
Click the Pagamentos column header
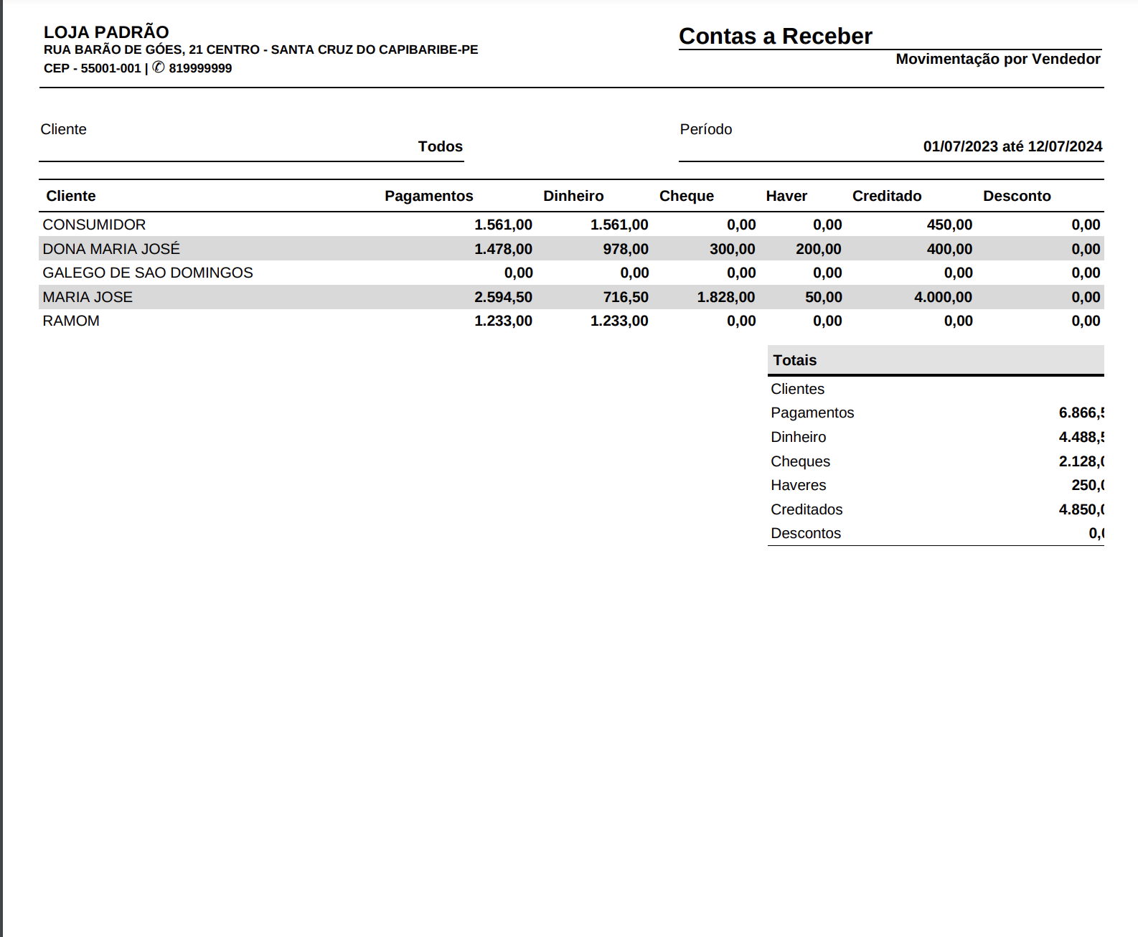click(428, 196)
